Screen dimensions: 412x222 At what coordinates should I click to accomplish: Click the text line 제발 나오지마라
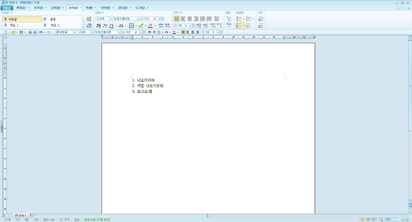tap(150, 86)
